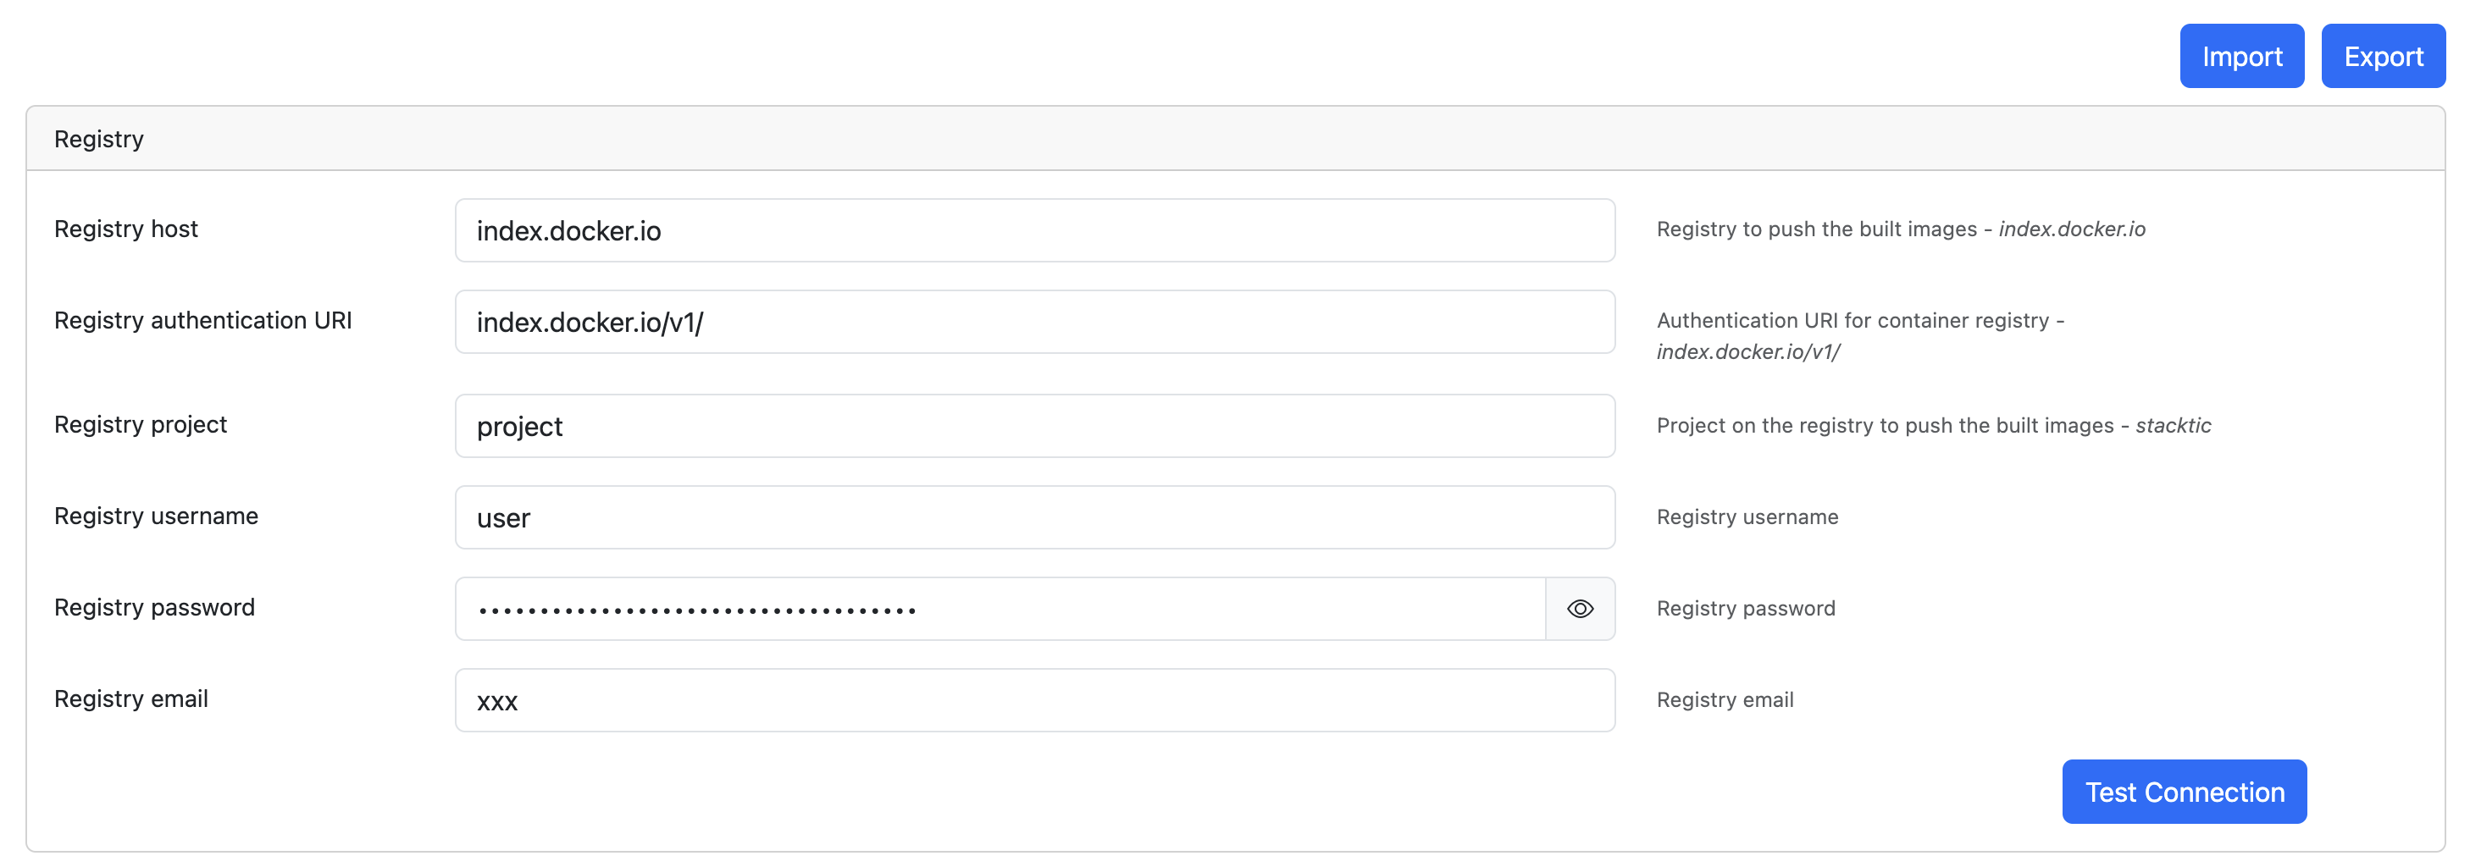This screenshot has height=867, width=2470.
Task: Focus the Registry host input field
Action: click(x=1033, y=231)
